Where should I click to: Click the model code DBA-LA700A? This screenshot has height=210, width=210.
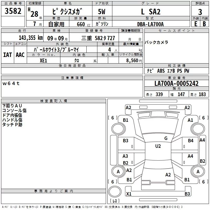point(150,24)
